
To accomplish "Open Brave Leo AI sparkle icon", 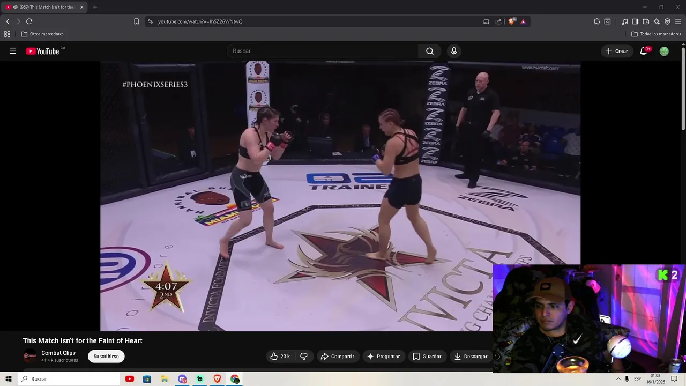I will 657,21.
